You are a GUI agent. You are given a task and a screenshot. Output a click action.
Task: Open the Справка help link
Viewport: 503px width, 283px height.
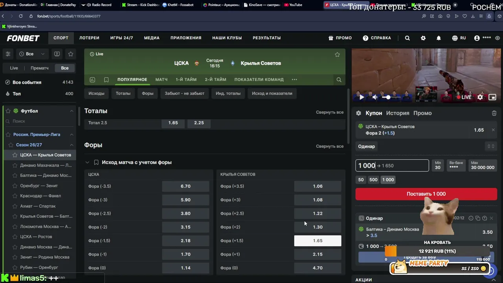pyautogui.click(x=377, y=38)
